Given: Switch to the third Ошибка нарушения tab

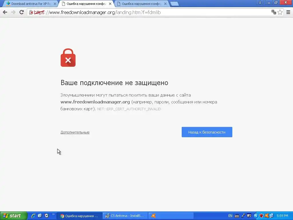Looking at the screenshot, I should click(x=142, y=4).
